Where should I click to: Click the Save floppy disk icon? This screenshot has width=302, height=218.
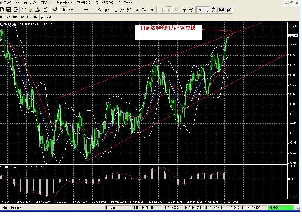9,10
